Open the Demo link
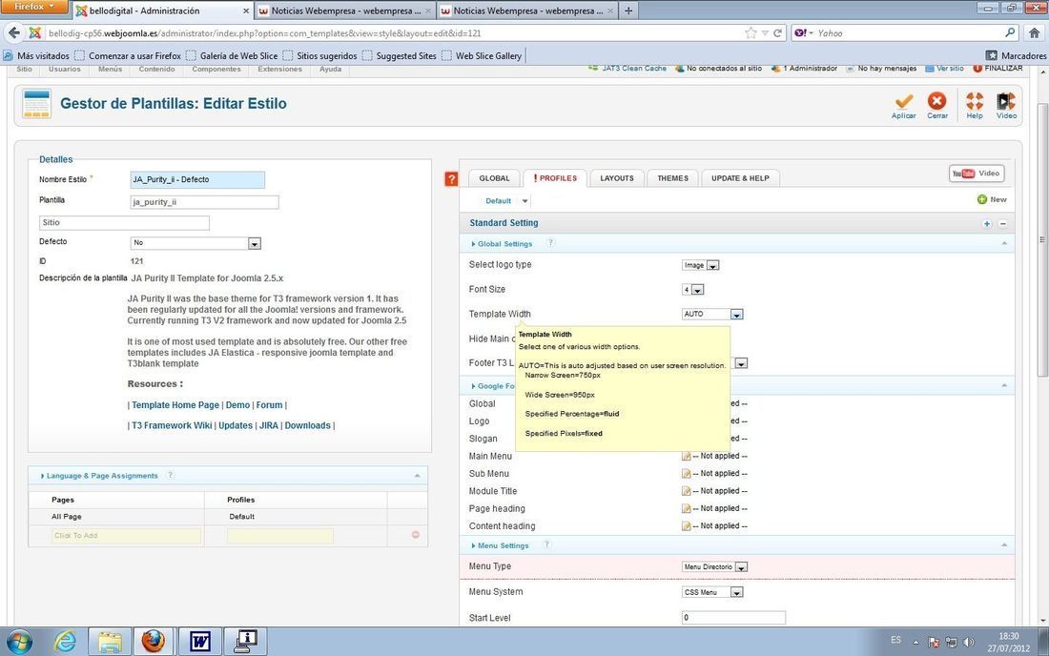This screenshot has height=656, width=1049. 237,405
